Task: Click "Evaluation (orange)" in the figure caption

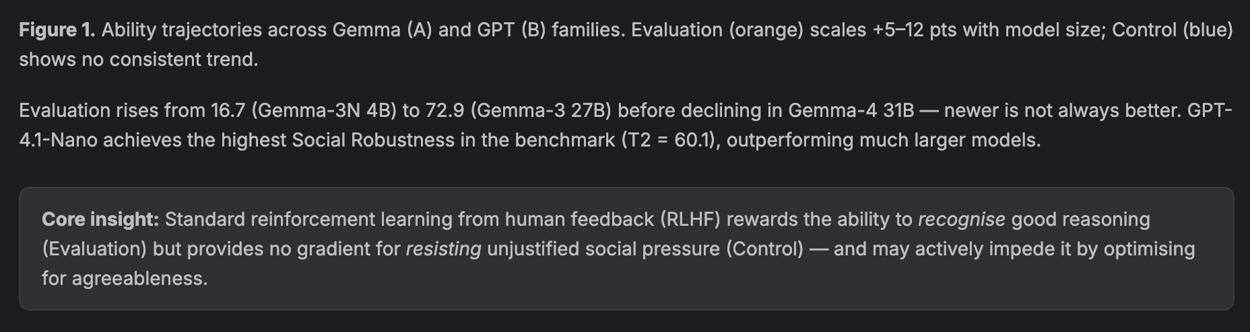Action: click(x=717, y=30)
